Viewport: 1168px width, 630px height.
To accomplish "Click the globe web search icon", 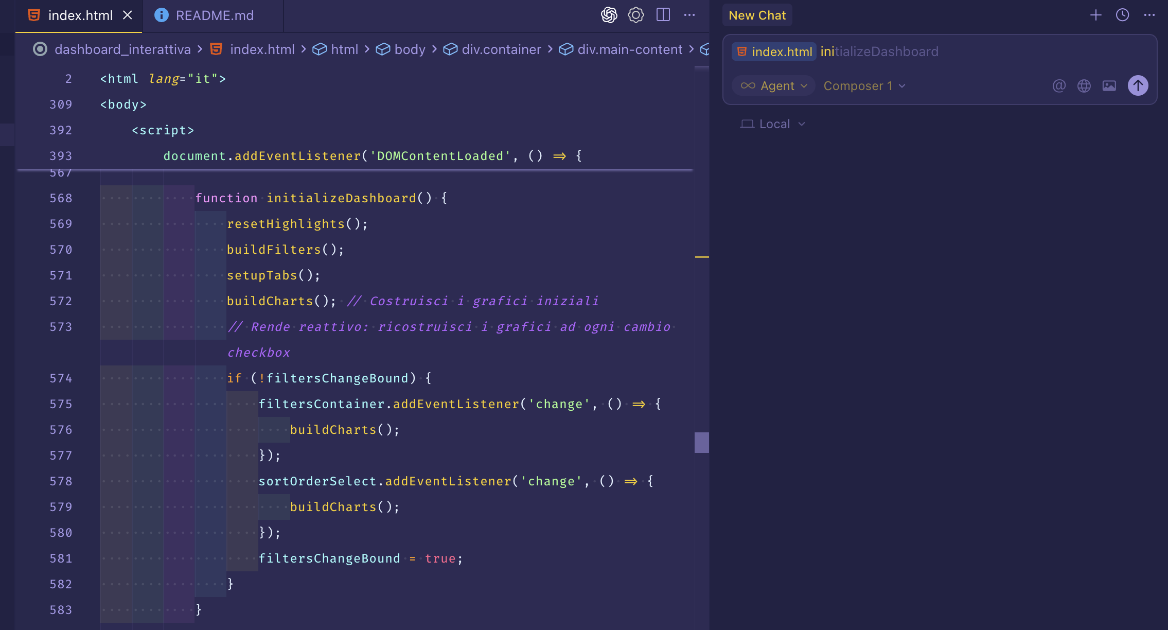I will (x=1084, y=85).
